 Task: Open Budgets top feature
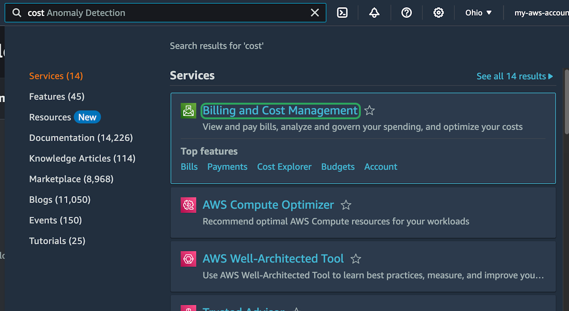338,167
